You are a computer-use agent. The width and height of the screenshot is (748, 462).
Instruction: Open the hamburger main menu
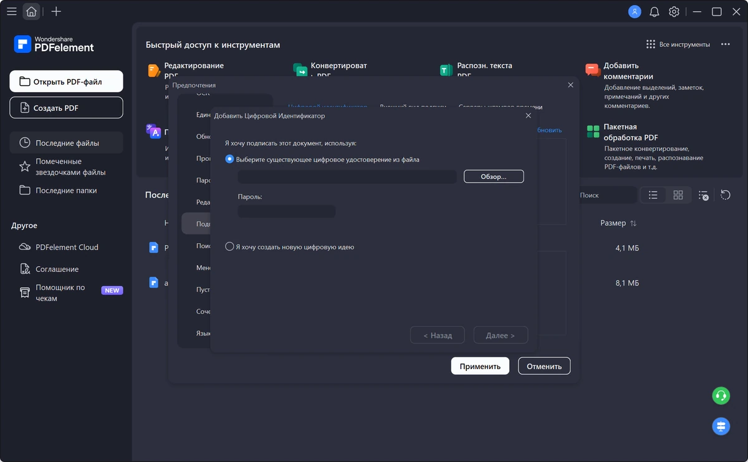coord(11,11)
